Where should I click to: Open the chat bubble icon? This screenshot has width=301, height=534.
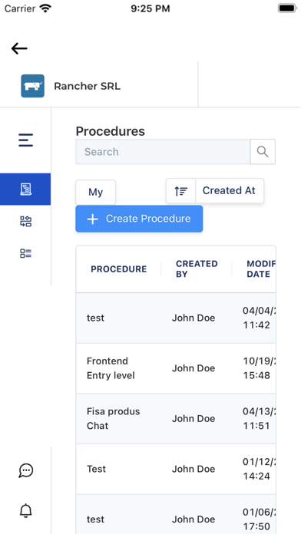click(x=26, y=470)
